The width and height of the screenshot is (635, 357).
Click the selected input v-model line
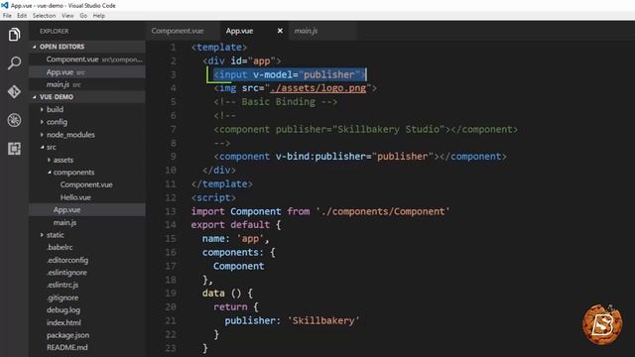(290, 74)
